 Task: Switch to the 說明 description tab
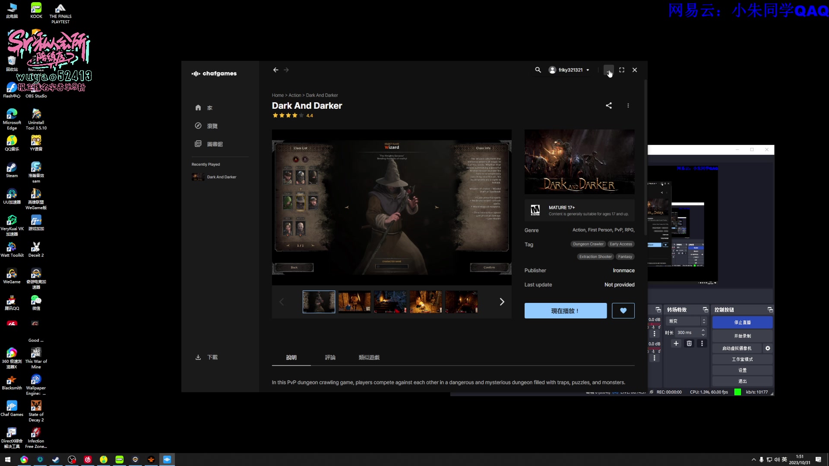[x=291, y=358]
